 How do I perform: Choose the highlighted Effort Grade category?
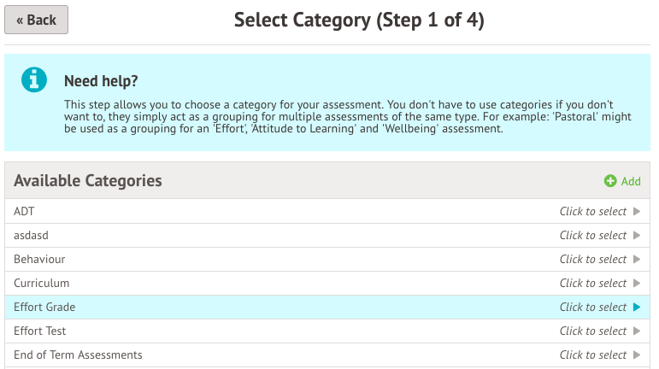44,307
